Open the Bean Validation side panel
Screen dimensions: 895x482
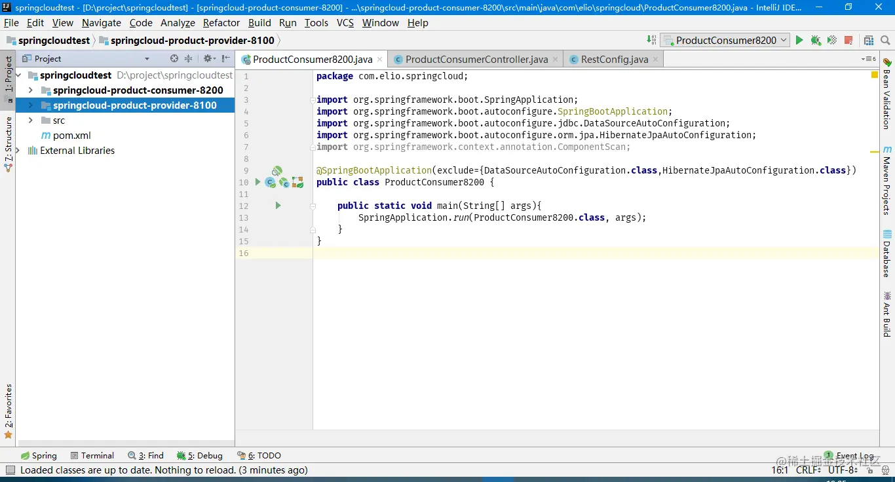(x=886, y=93)
